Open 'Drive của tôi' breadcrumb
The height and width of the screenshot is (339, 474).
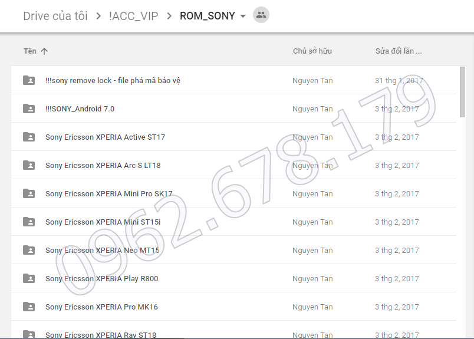55,16
